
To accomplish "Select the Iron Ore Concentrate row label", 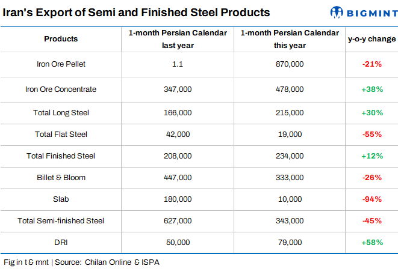I will point(61,89).
